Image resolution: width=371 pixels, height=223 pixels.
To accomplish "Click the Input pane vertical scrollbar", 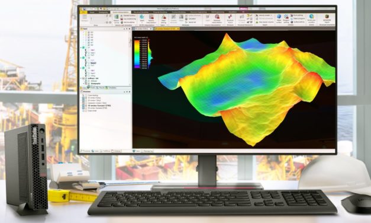I will pyautogui.click(x=130, y=58).
